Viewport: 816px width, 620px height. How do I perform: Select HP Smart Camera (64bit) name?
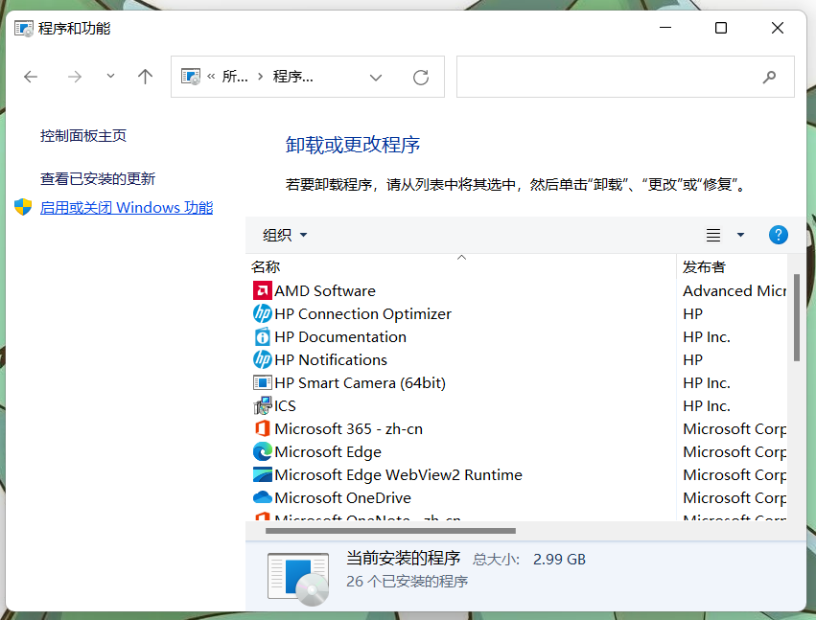(x=361, y=382)
